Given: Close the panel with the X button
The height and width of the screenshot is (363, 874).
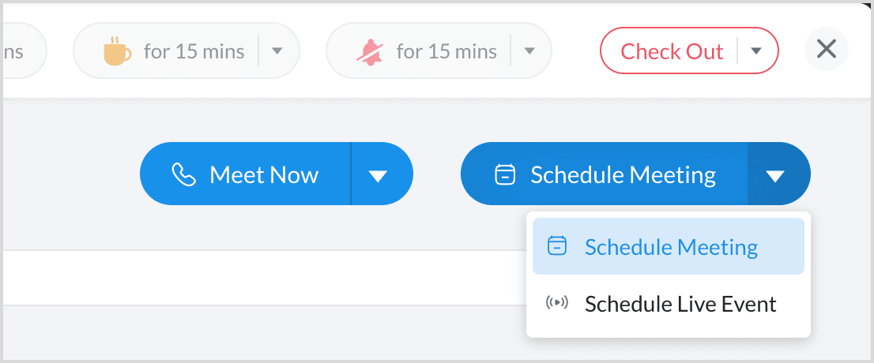Looking at the screenshot, I should [x=826, y=50].
